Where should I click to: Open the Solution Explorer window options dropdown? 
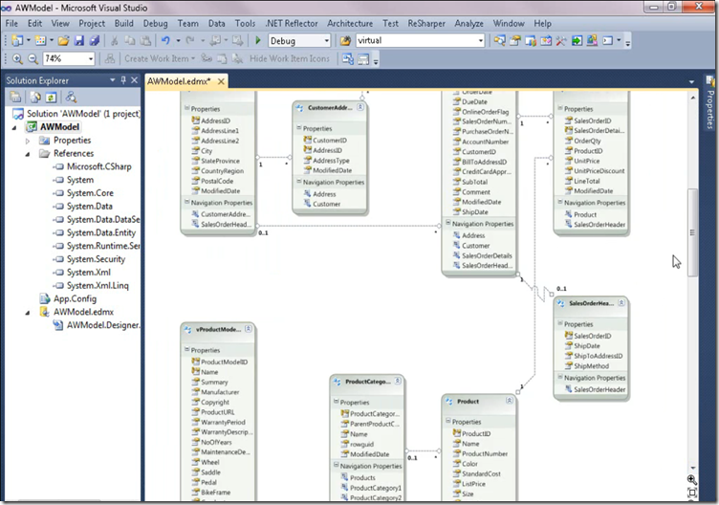tap(113, 80)
